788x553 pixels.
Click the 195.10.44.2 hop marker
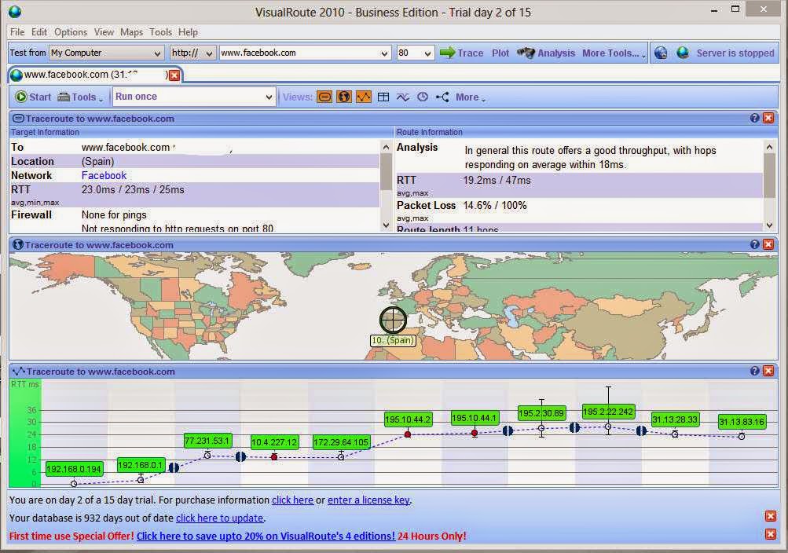coord(407,434)
